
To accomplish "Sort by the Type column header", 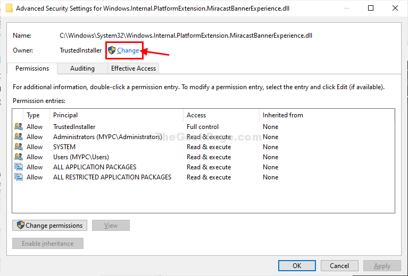I will [37, 115].
